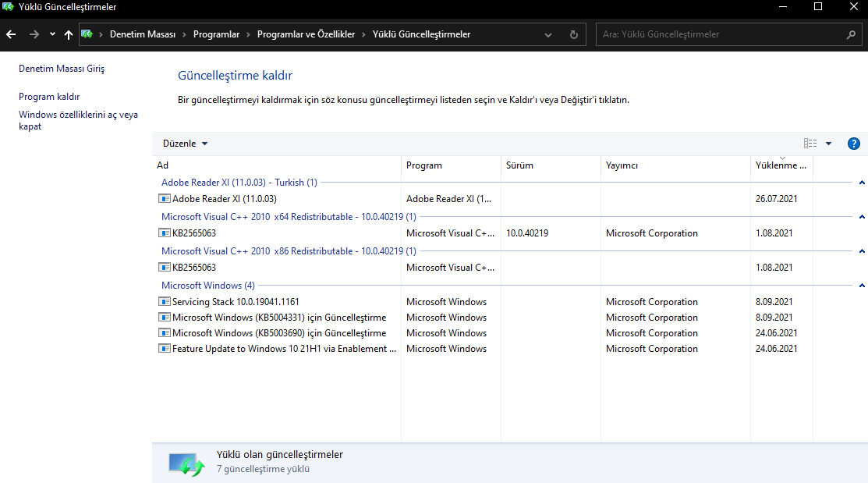The width and height of the screenshot is (868, 483).
Task: Maximize the Yüklü Güncelleştirmeler window
Action: (818, 7)
